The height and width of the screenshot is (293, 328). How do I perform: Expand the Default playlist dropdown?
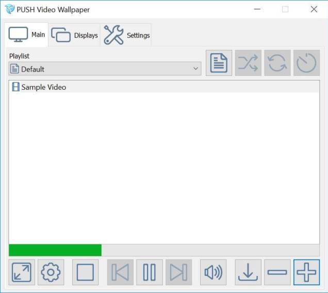click(x=105, y=69)
